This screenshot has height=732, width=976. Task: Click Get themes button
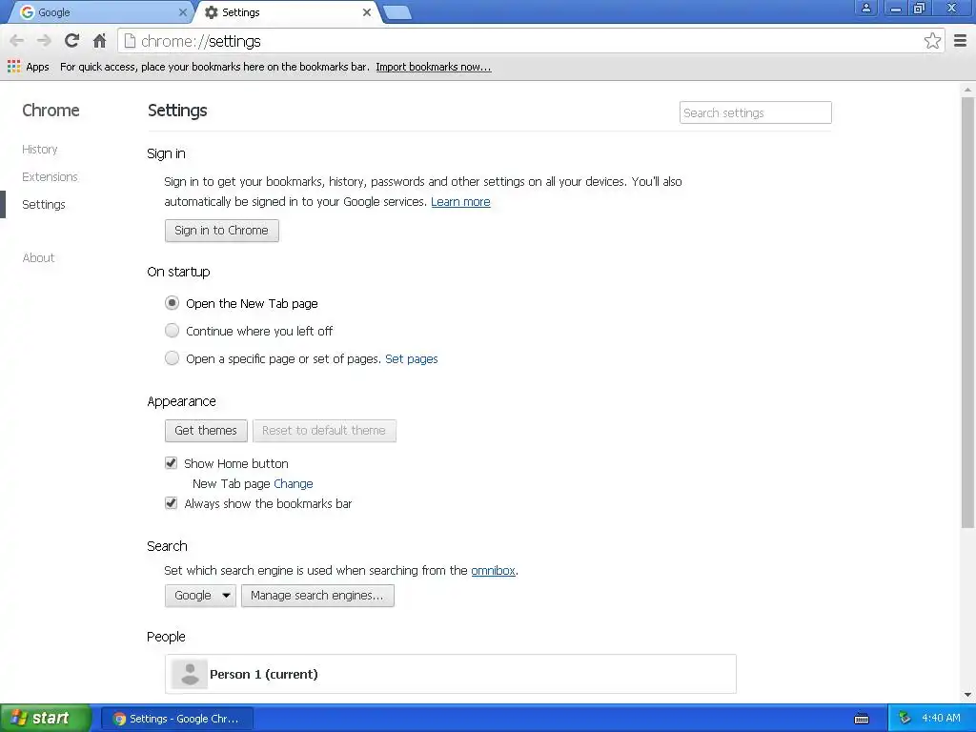(x=206, y=431)
